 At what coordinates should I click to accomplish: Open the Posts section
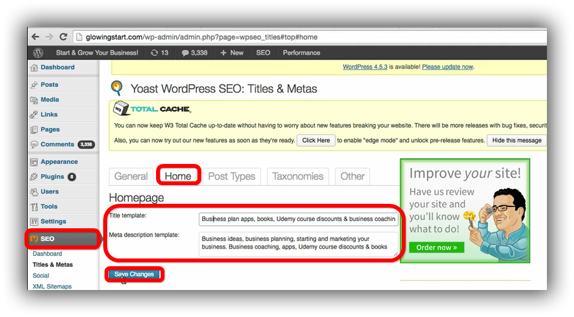click(x=50, y=85)
